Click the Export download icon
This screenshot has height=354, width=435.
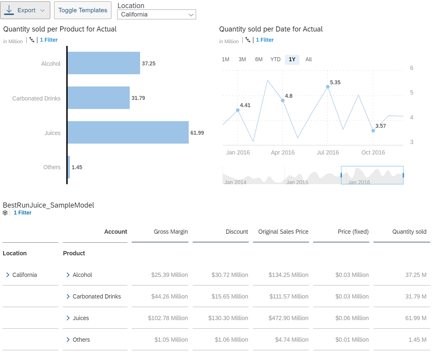point(9,10)
